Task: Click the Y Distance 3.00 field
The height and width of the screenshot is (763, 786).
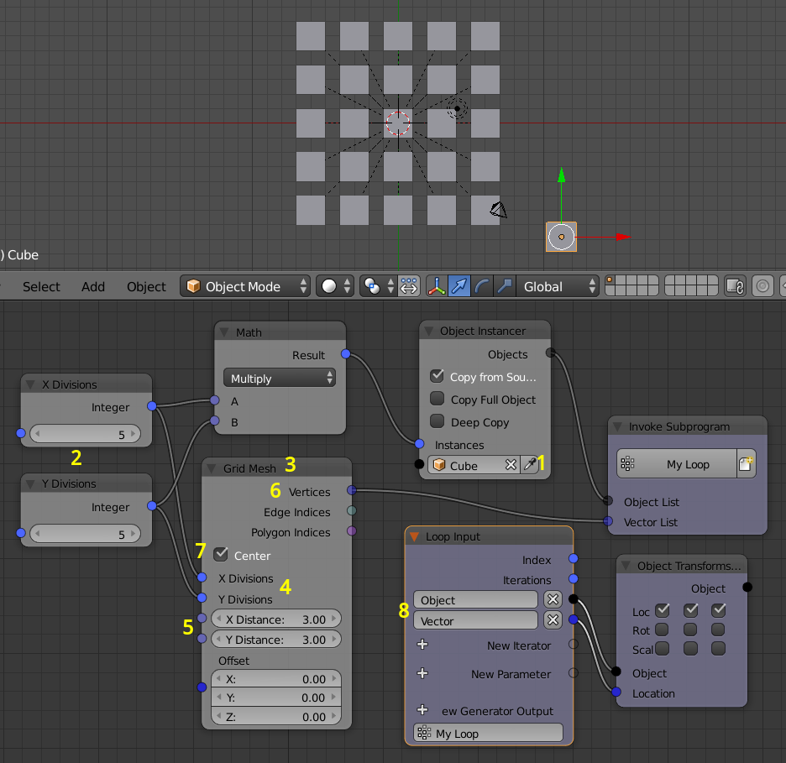Action: (x=276, y=640)
